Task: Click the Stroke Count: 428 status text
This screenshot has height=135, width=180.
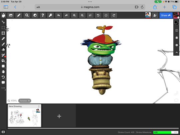Action: coord(126,132)
